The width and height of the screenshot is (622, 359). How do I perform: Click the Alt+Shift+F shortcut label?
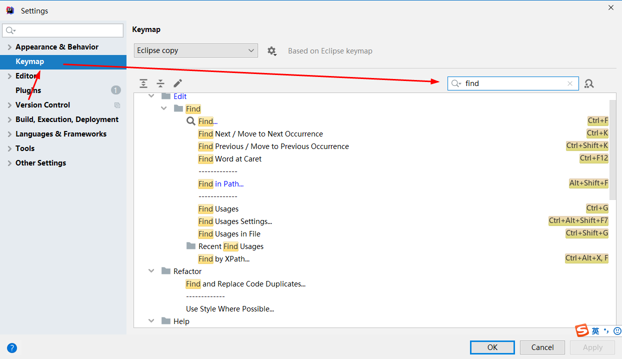(x=589, y=183)
